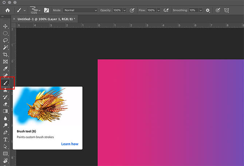Close the Untitled-1 document tab
The height and width of the screenshot is (166, 244).
tap(14, 19)
